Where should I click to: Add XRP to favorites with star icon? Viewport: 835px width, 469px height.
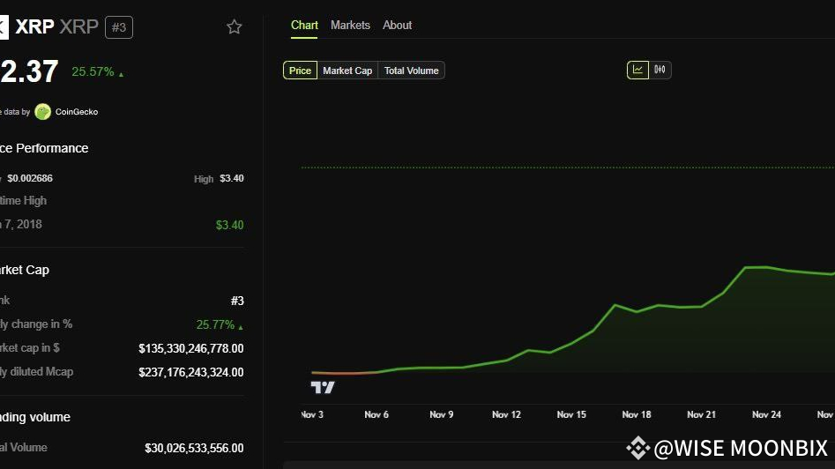click(x=235, y=26)
